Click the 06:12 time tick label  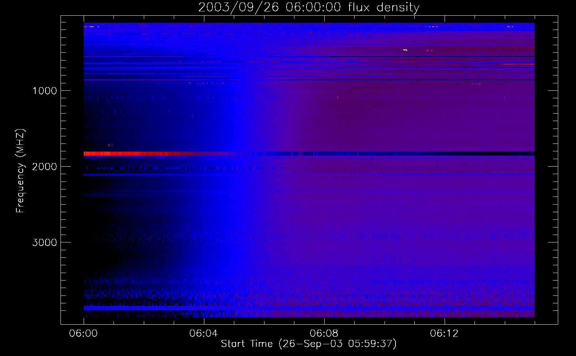[444, 334]
